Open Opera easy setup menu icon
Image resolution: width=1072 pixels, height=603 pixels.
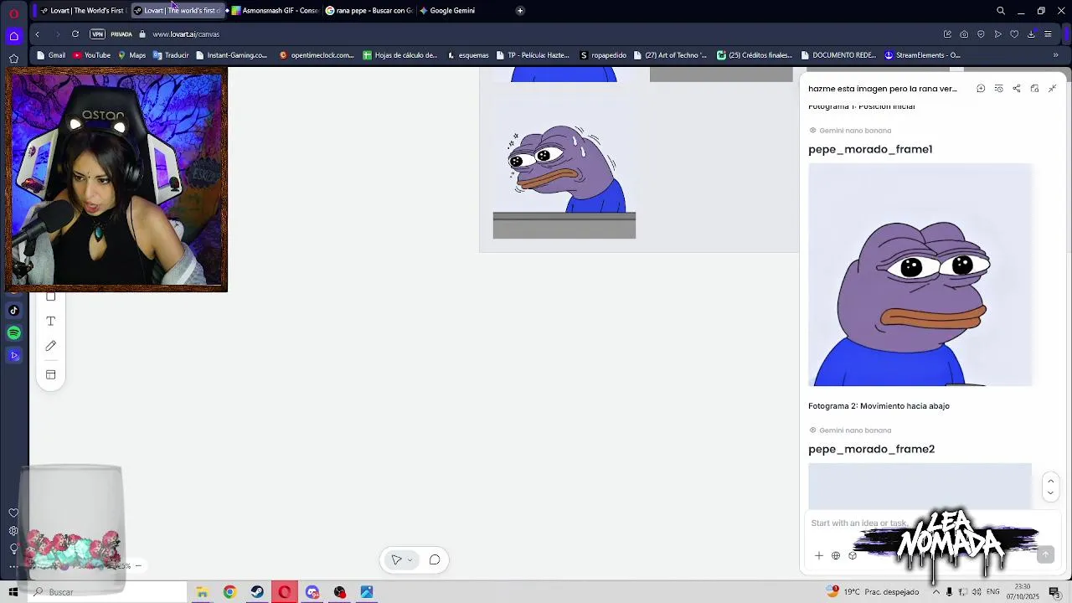[x=1048, y=34]
